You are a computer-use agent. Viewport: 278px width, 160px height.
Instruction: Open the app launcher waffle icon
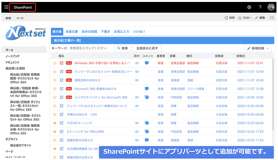pos(6,7)
